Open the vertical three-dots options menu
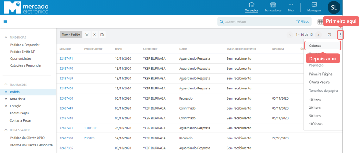Screen dimensions: 361x153 pyautogui.click(x=340, y=35)
